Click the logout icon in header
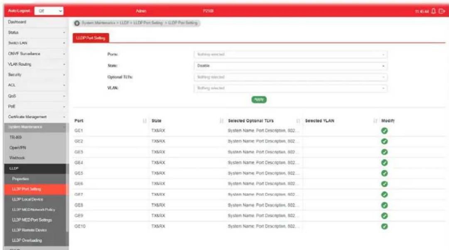Image resolution: width=449 pixels, height=250 pixels. pyautogui.click(x=442, y=11)
